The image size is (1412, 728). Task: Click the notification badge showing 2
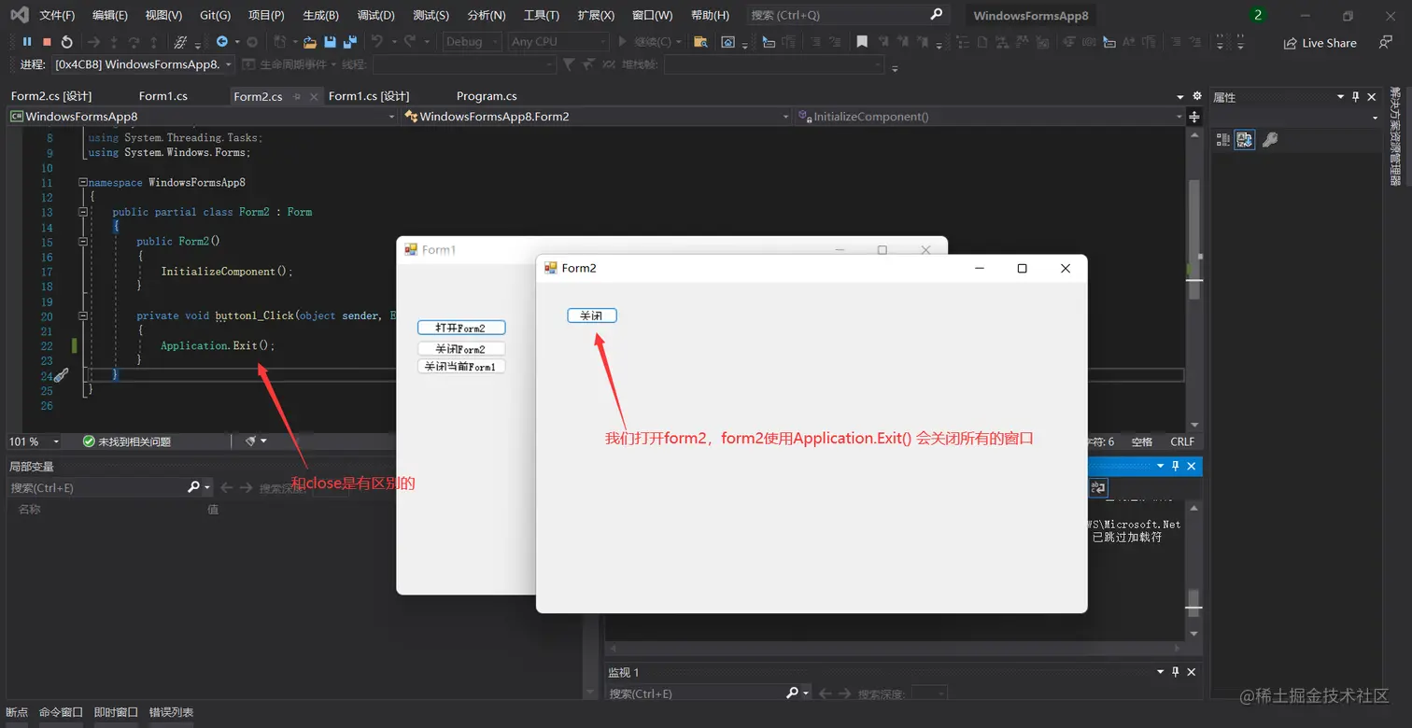tap(1258, 15)
